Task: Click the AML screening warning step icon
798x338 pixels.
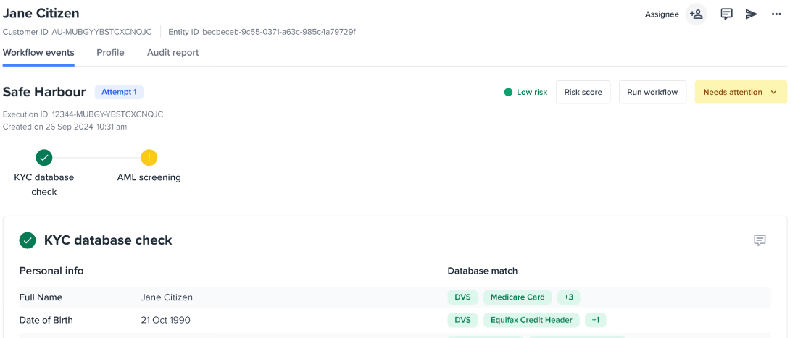Action: [x=149, y=157]
